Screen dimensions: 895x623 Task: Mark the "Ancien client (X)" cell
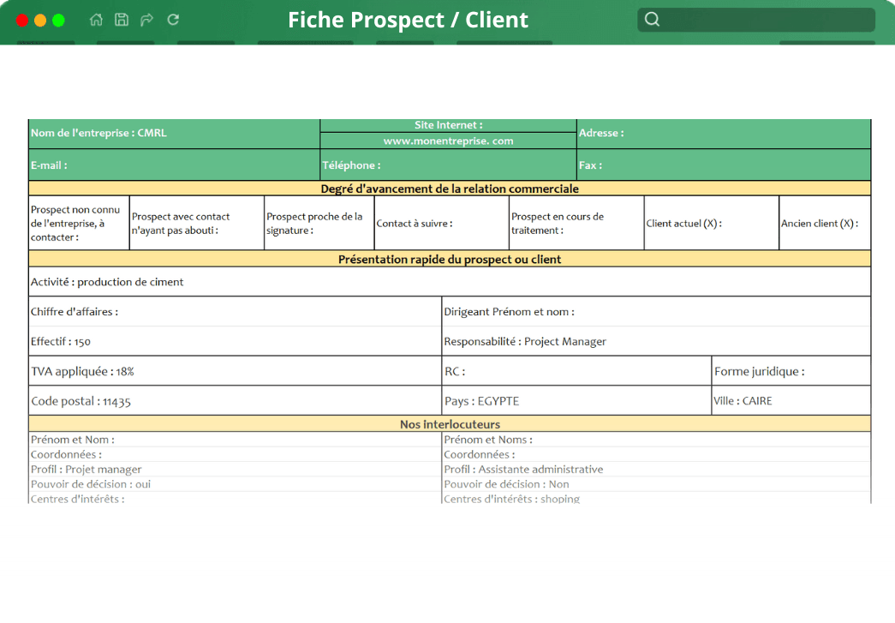coord(824,222)
